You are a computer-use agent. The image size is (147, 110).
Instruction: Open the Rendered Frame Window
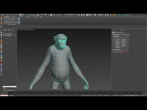tap(100, 15)
